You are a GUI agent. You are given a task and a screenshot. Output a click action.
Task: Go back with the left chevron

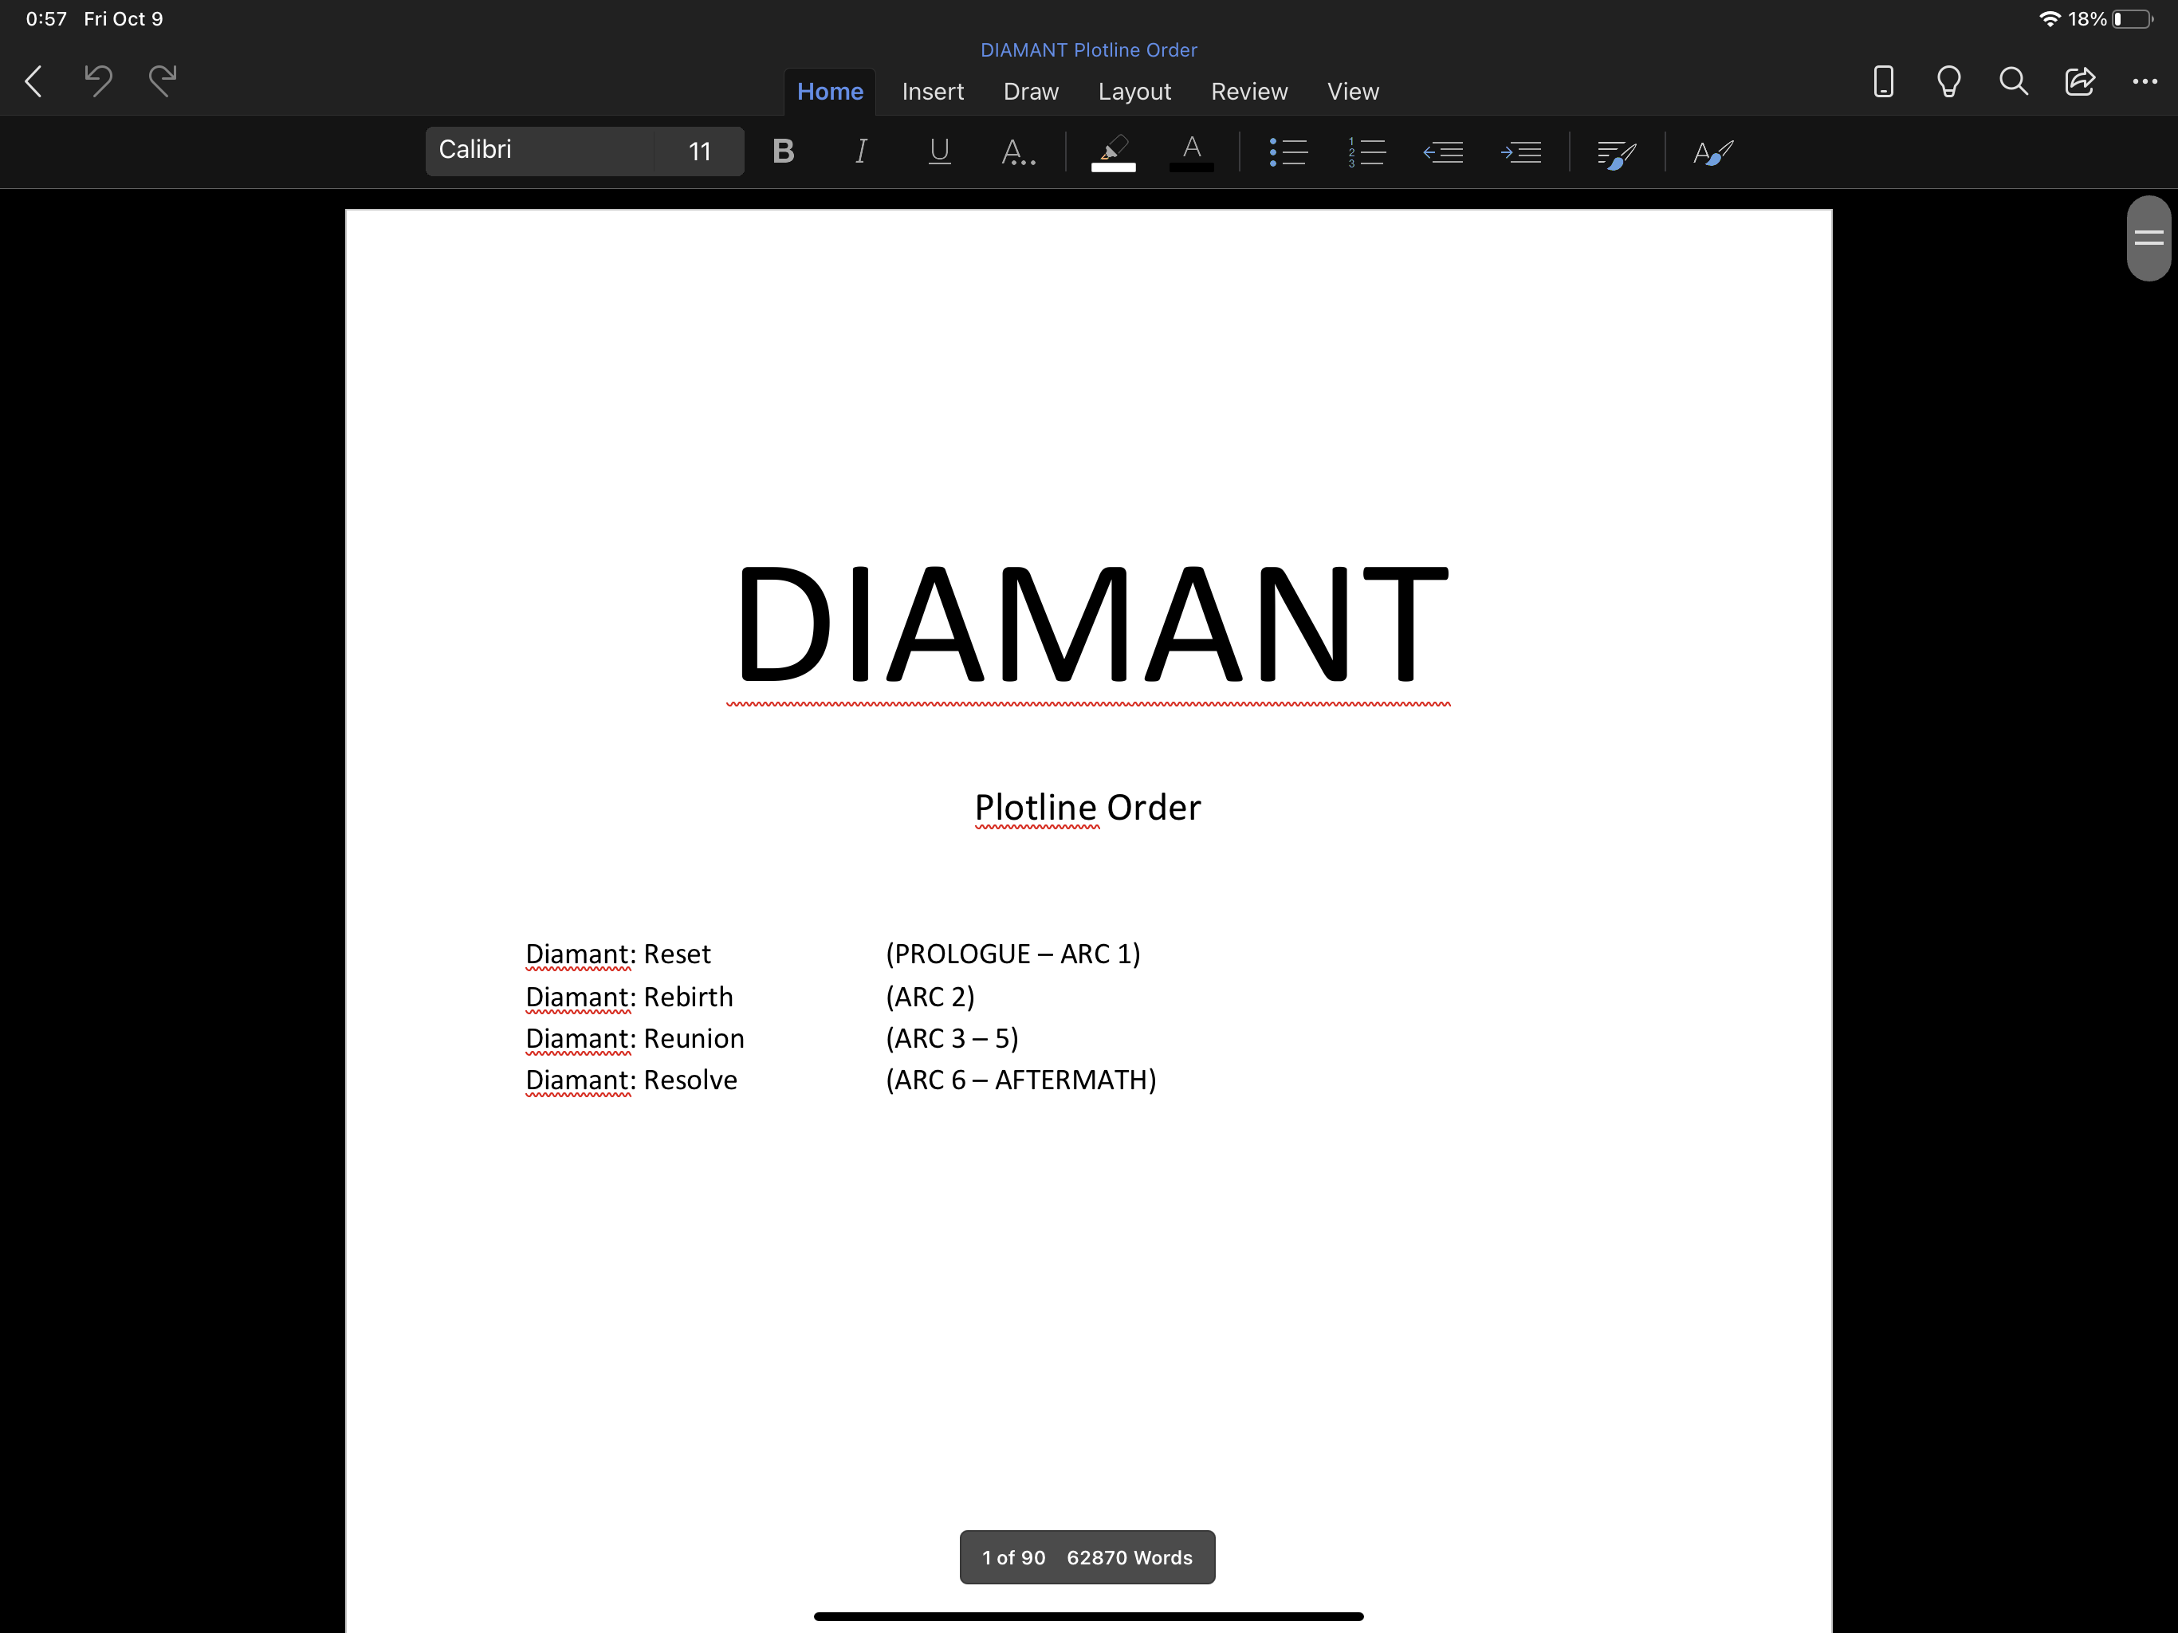click(x=33, y=81)
